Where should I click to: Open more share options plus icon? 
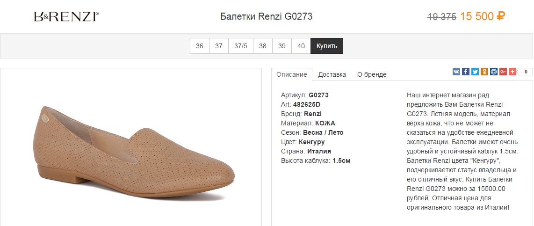pos(512,72)
